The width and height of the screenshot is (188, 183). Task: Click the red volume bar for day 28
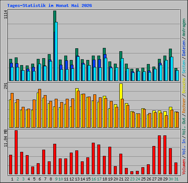[159, 155]
